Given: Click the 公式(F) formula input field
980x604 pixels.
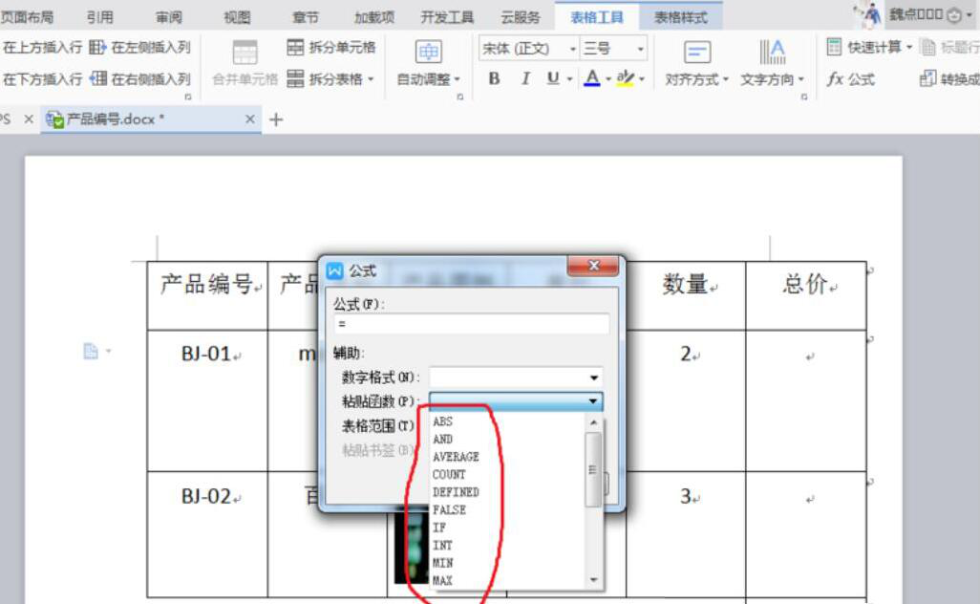Looking at the screenshot, I should point(472,324).
